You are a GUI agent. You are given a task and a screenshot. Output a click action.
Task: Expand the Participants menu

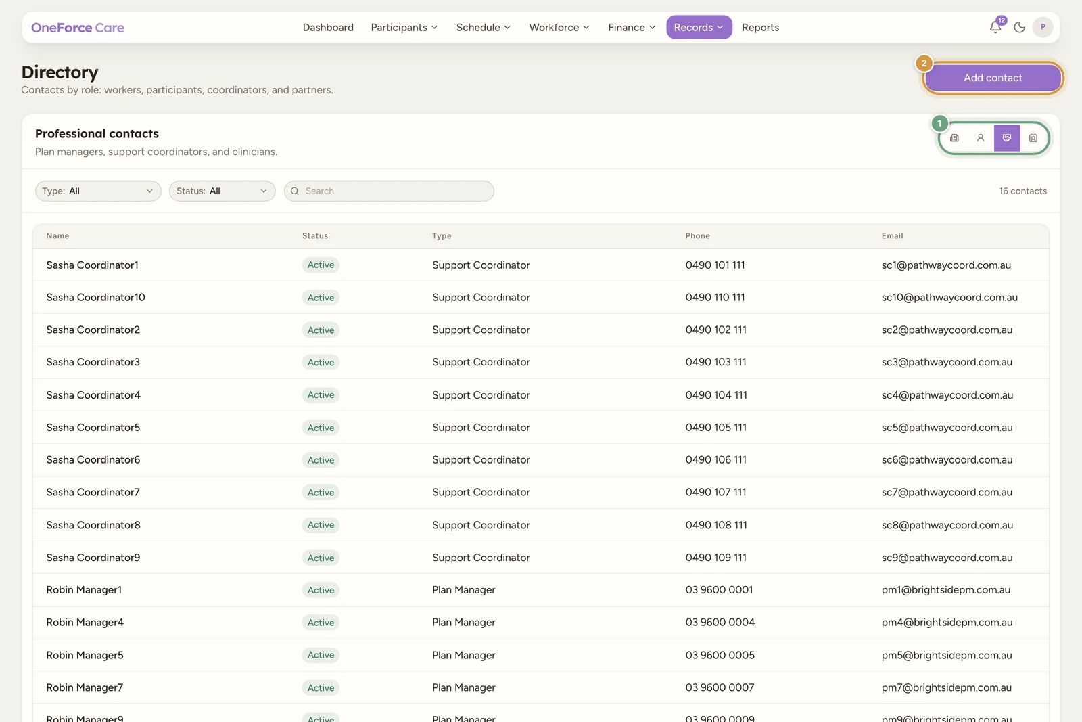click(404, 27)
